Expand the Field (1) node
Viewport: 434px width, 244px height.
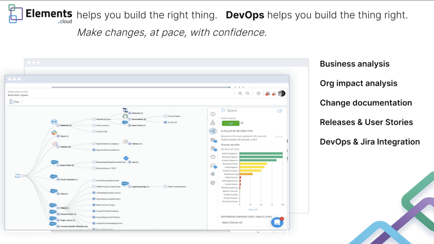point(58,194)
